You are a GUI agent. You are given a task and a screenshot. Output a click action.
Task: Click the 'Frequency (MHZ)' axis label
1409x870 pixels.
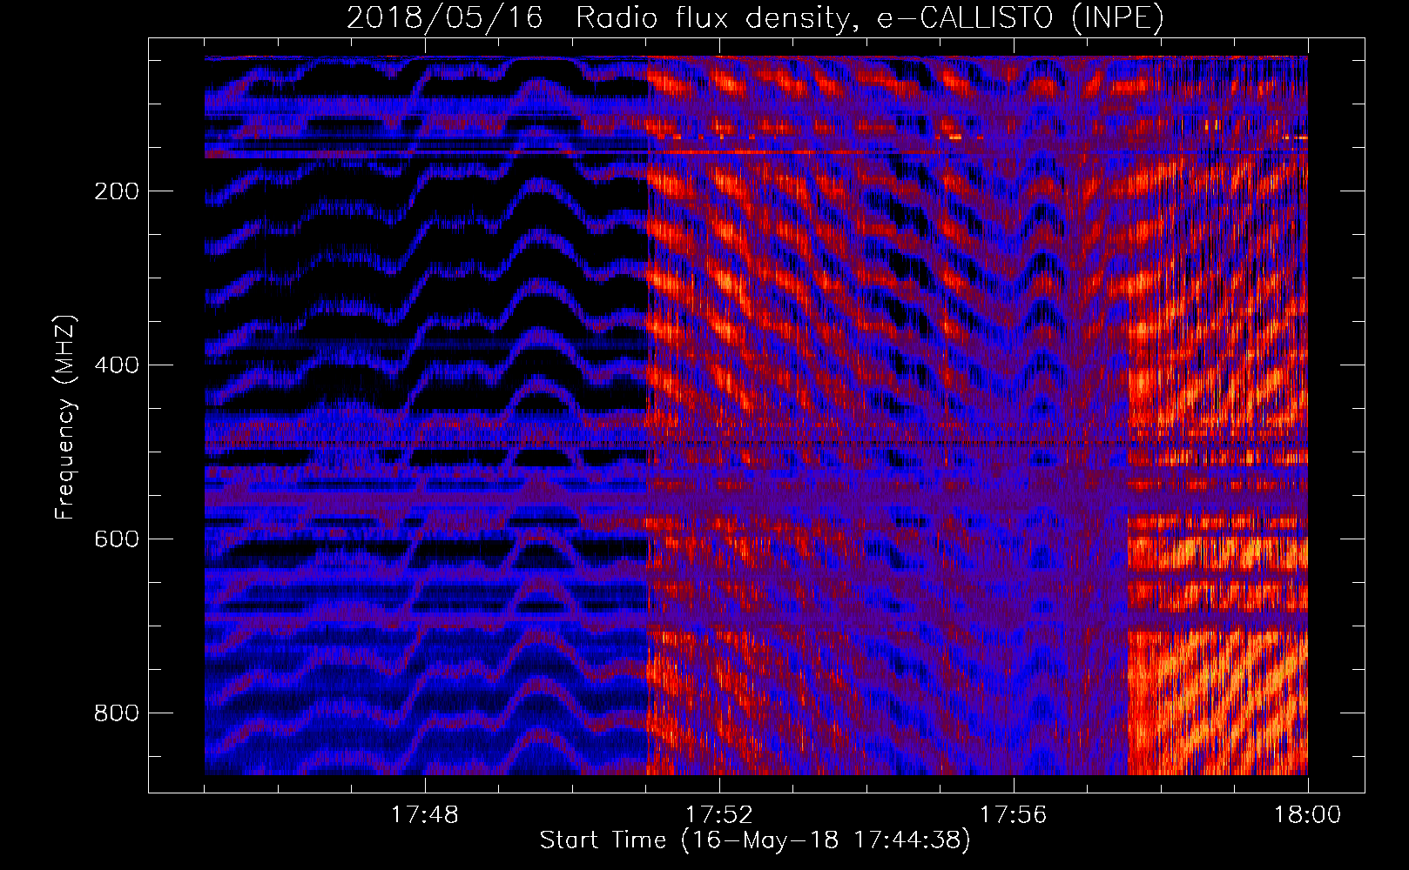coord(65,417)
